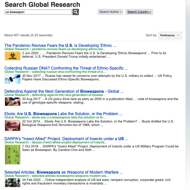
Task: Click the snippet text starting "24 Feb 2020"
Action: pyautogui.click(x=96, y=182)
